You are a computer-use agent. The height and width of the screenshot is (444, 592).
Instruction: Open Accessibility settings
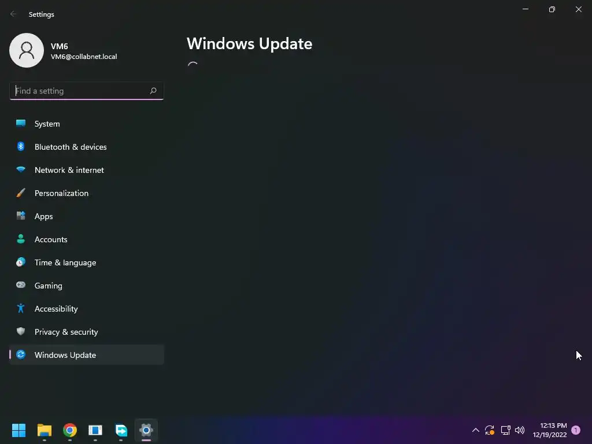[x=87, y=309]
